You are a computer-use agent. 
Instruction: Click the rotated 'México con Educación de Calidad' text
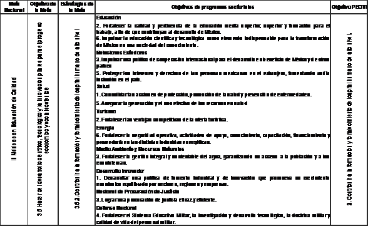(14, 119)
